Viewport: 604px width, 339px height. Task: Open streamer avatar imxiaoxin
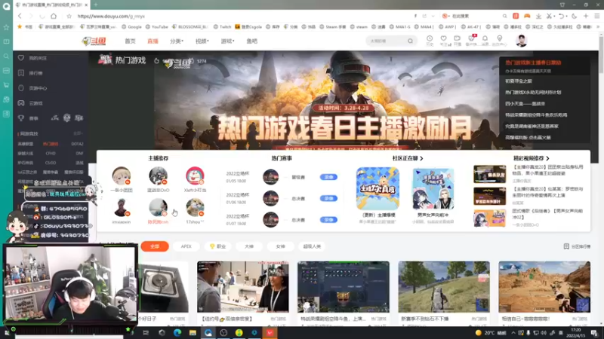122,208
